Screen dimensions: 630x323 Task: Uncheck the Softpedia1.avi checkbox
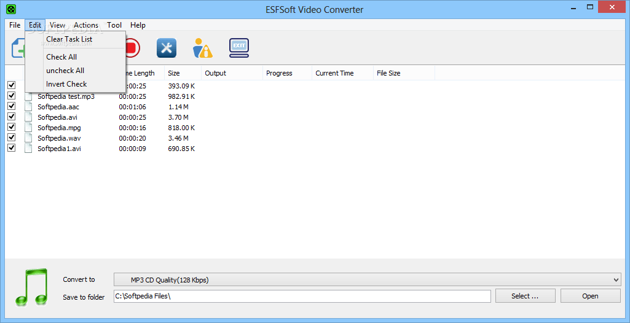tap(11, 147)
